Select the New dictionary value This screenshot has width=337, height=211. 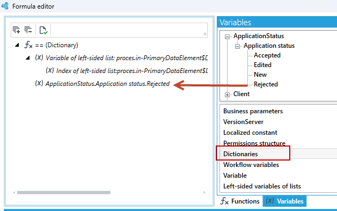pos(260,75)
